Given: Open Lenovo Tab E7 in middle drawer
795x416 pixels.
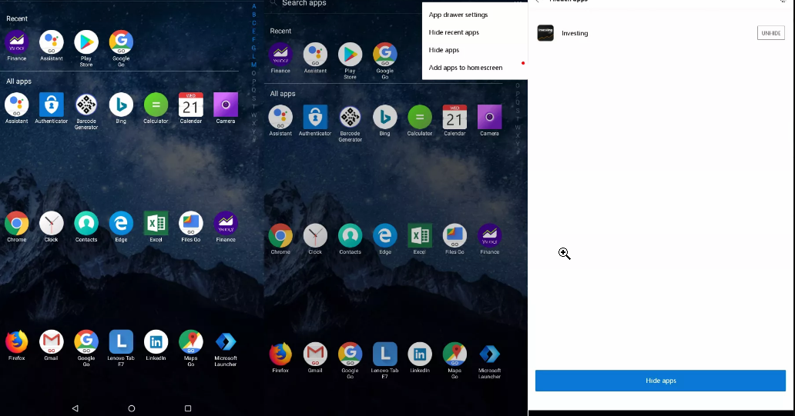Looking at the screenshot, I should (x=385, y=354).
